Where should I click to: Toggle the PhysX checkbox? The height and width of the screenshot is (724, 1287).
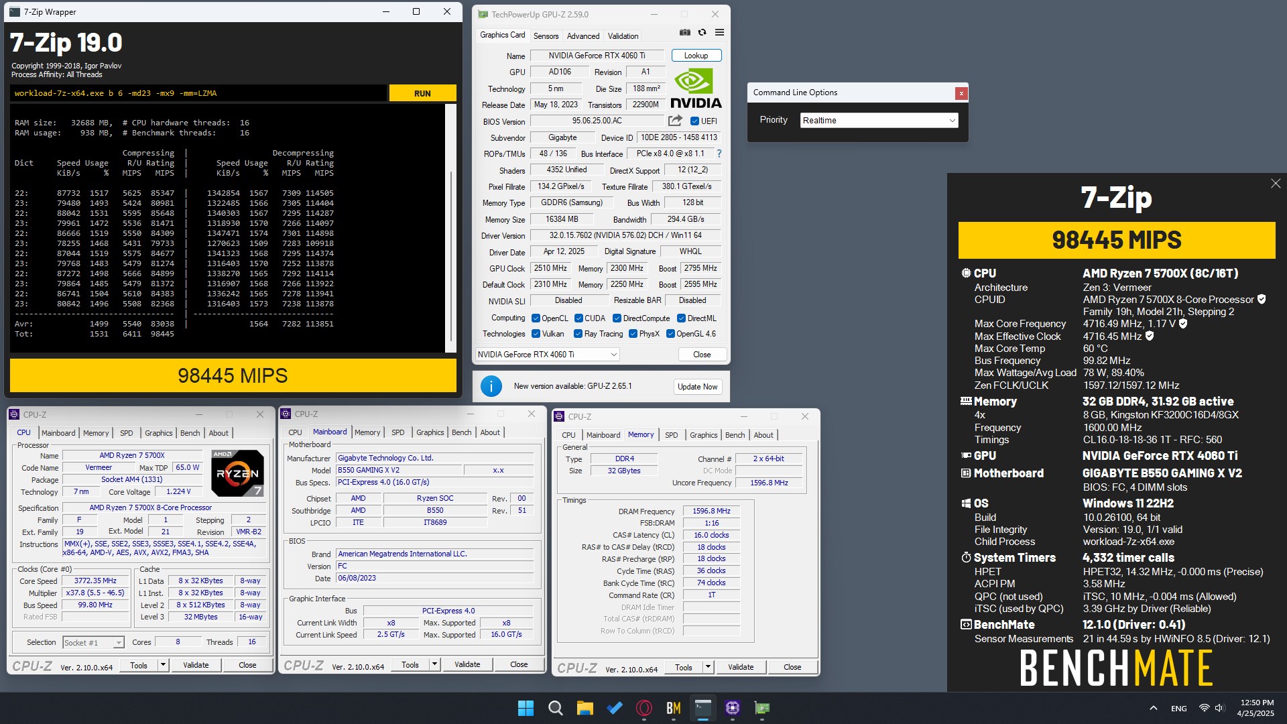point(633,334)
